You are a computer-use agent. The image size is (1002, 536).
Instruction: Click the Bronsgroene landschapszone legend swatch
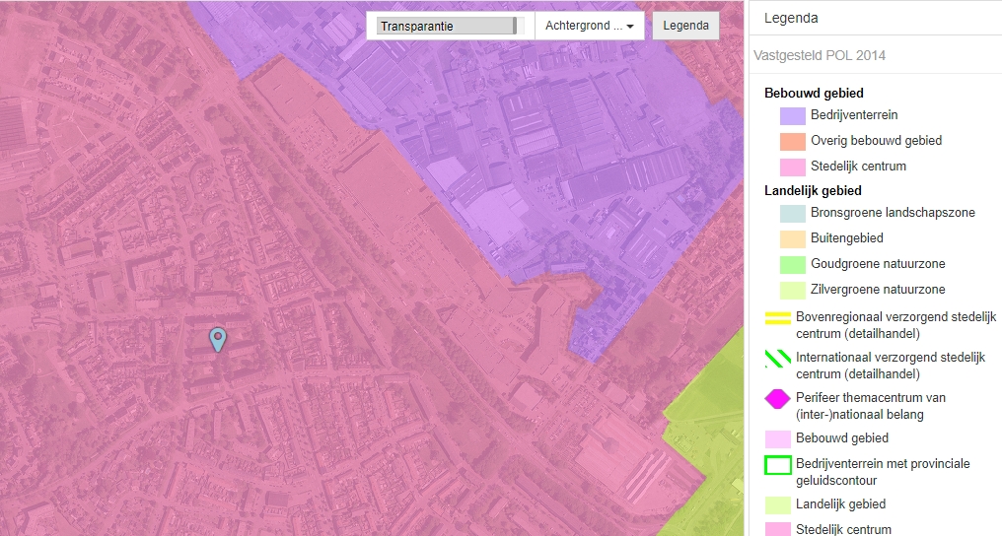pyautogui.click(x=793, y=213)
